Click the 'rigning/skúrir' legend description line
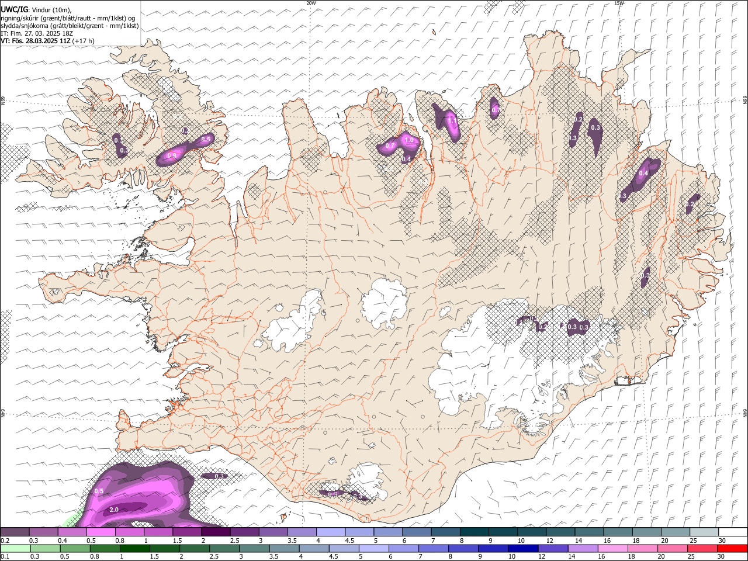 (x=68, y=18)
